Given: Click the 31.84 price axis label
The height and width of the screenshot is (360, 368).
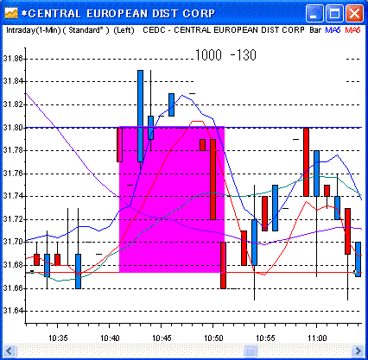Looking at the screenshot, I should click(x=13, y=81).
